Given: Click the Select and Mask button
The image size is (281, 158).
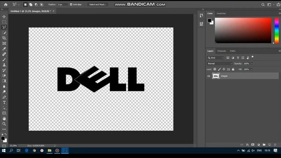Looking at the screenshot, I should pyautogui.click(x=97, y=4).
